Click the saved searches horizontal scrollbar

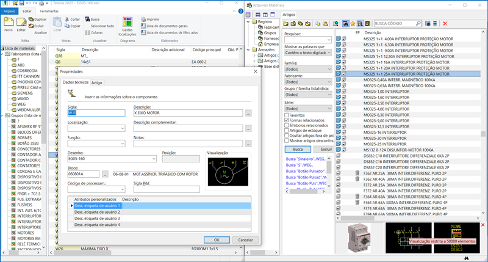(305, 191)
